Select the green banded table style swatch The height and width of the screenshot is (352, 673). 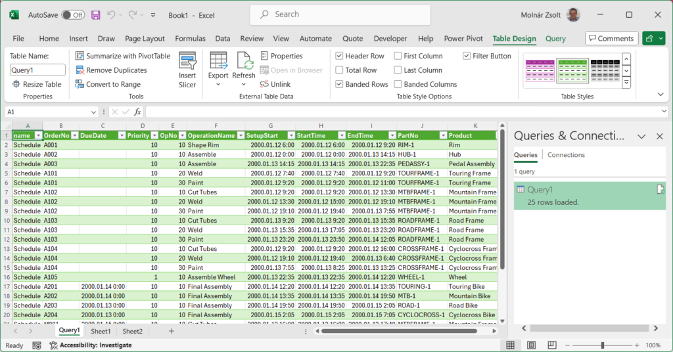(x=572, y=70)
